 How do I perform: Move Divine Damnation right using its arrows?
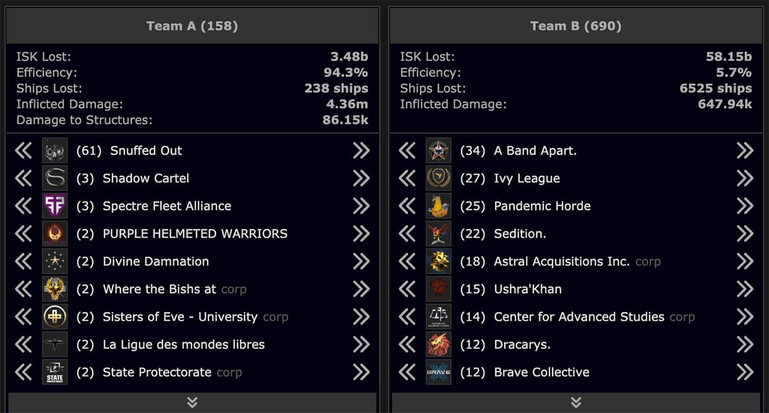point(361,262)
